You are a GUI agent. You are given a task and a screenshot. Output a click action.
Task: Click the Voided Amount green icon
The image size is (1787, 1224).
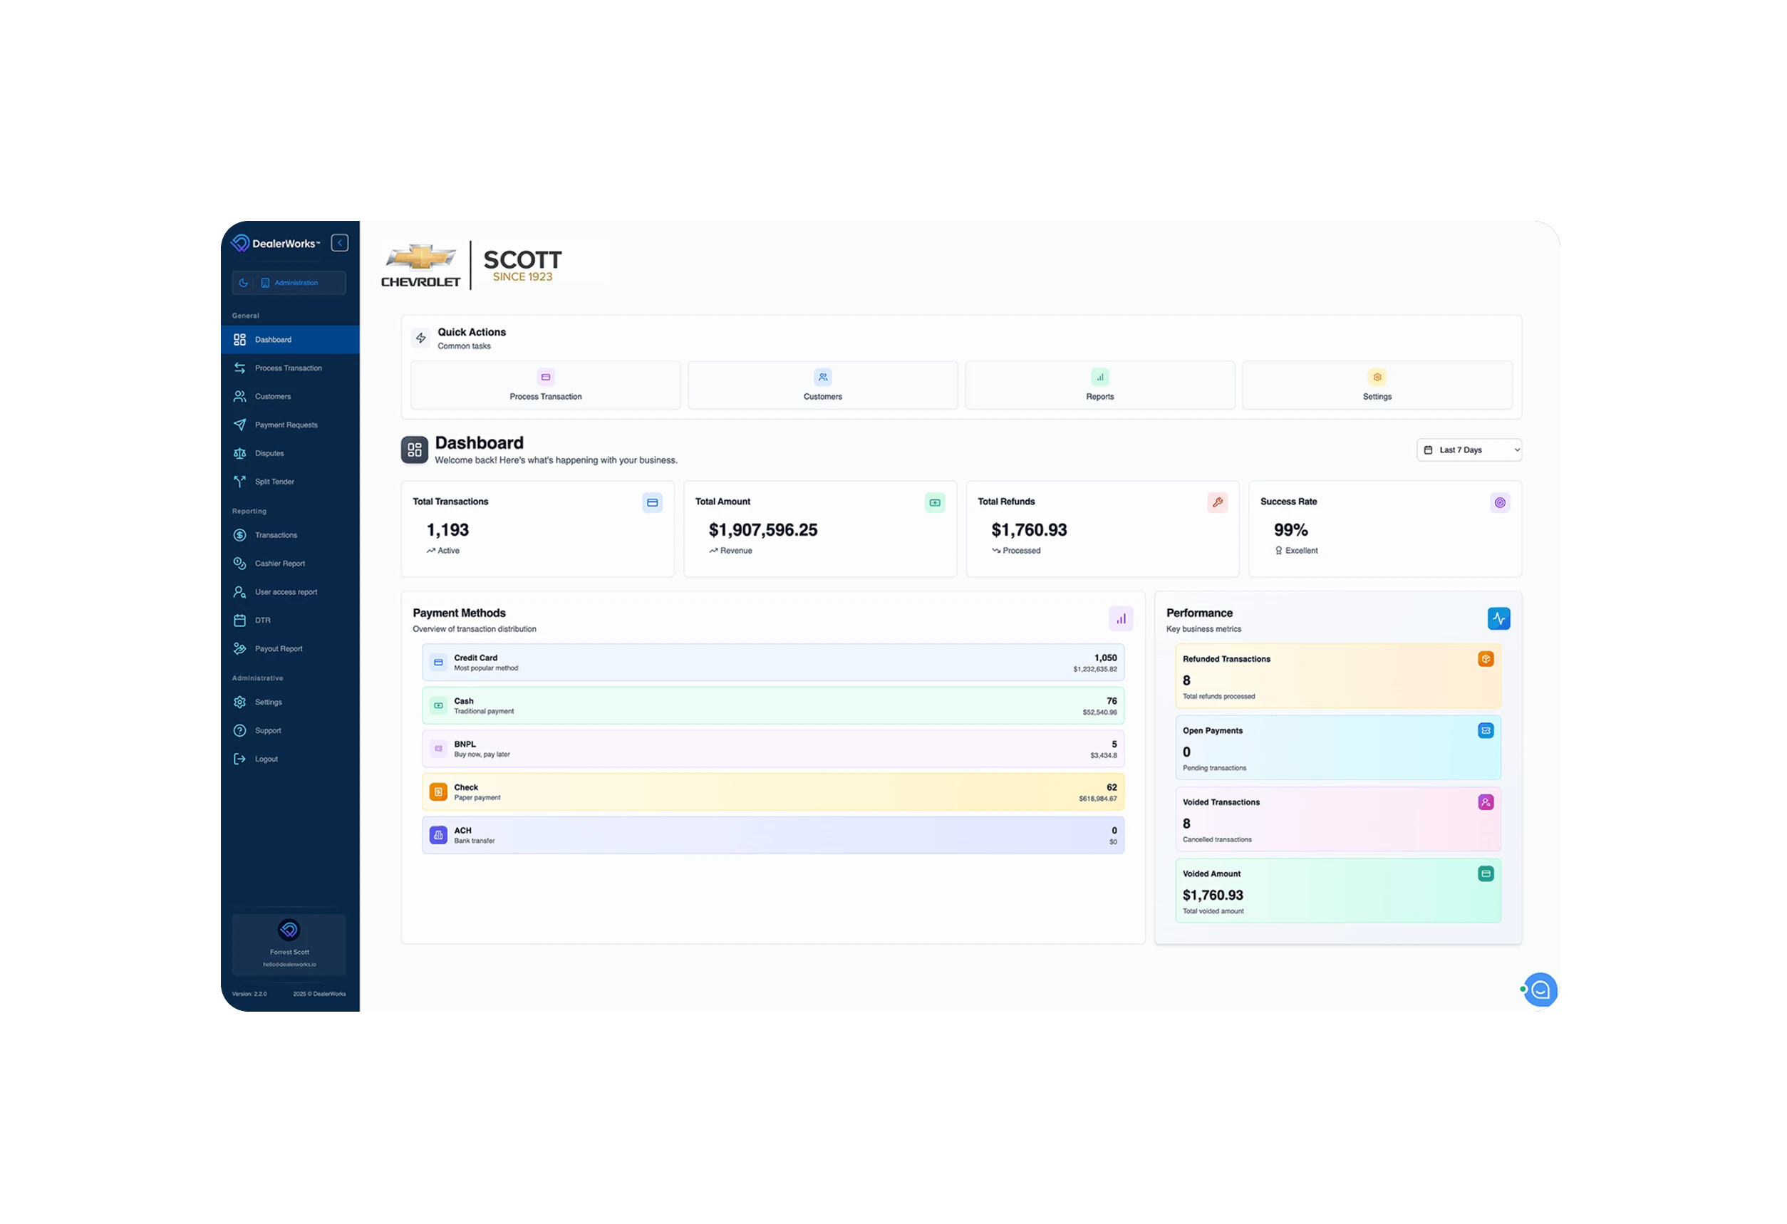click(x=1486, y=874)
